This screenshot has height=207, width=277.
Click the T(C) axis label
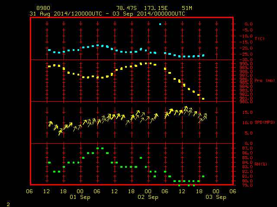point(260,38)
